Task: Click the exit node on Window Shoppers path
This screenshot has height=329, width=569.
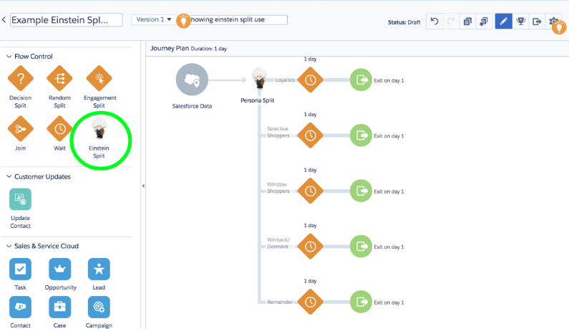Action: [x=361, y=191]
